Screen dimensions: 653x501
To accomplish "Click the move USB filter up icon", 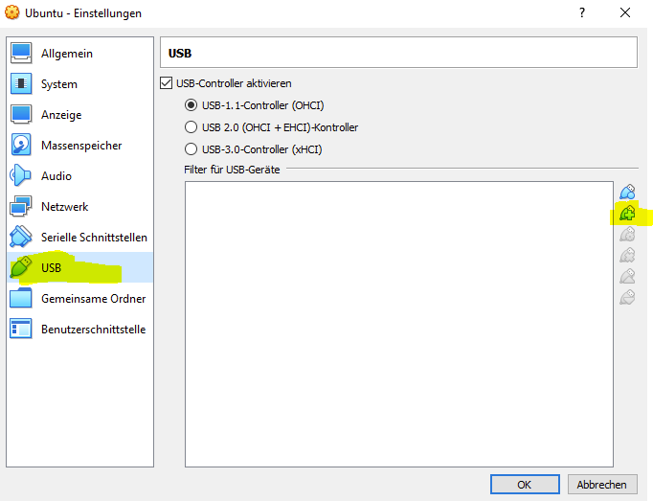I will pyautogui.click(x=627, y=276).
